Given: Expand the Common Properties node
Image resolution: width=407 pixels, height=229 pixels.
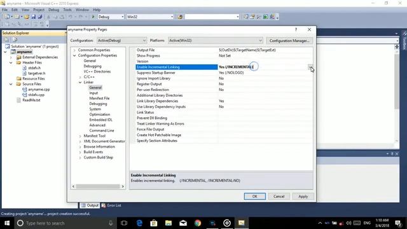Looking at the screenshot, I should pos(74,50).
